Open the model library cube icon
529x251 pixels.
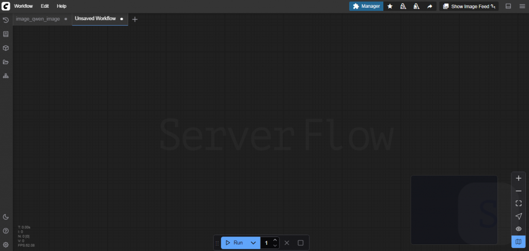[5, 48]
